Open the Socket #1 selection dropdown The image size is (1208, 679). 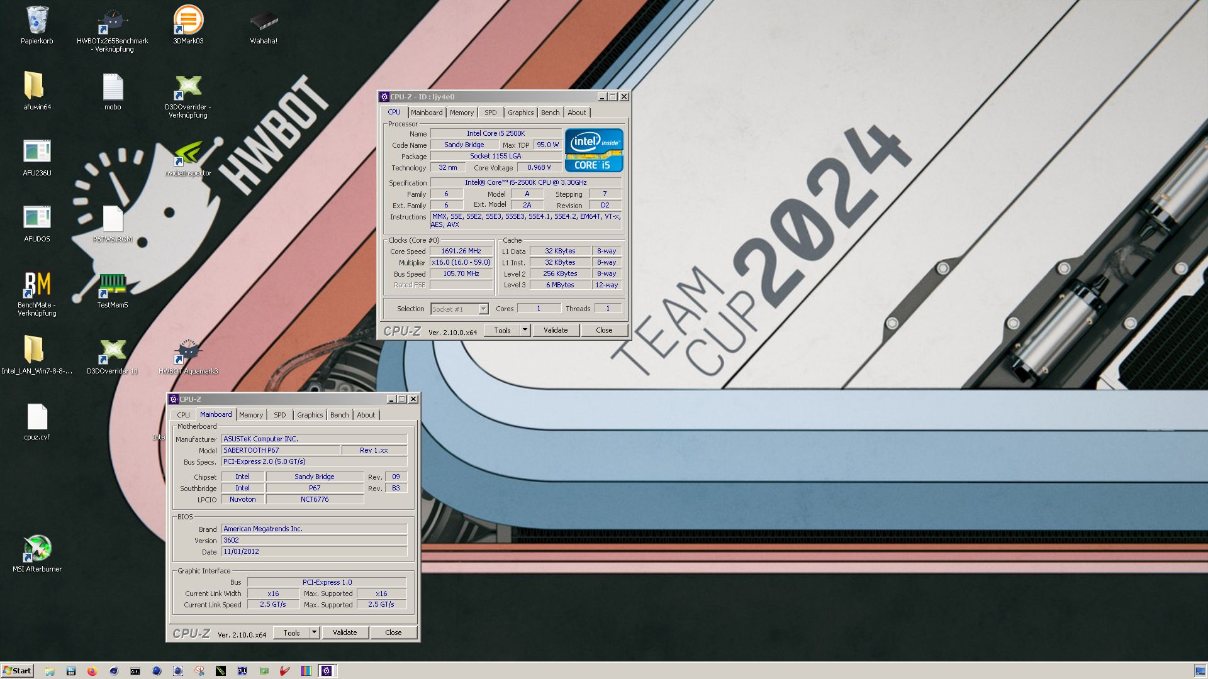[x=483, y=309]
